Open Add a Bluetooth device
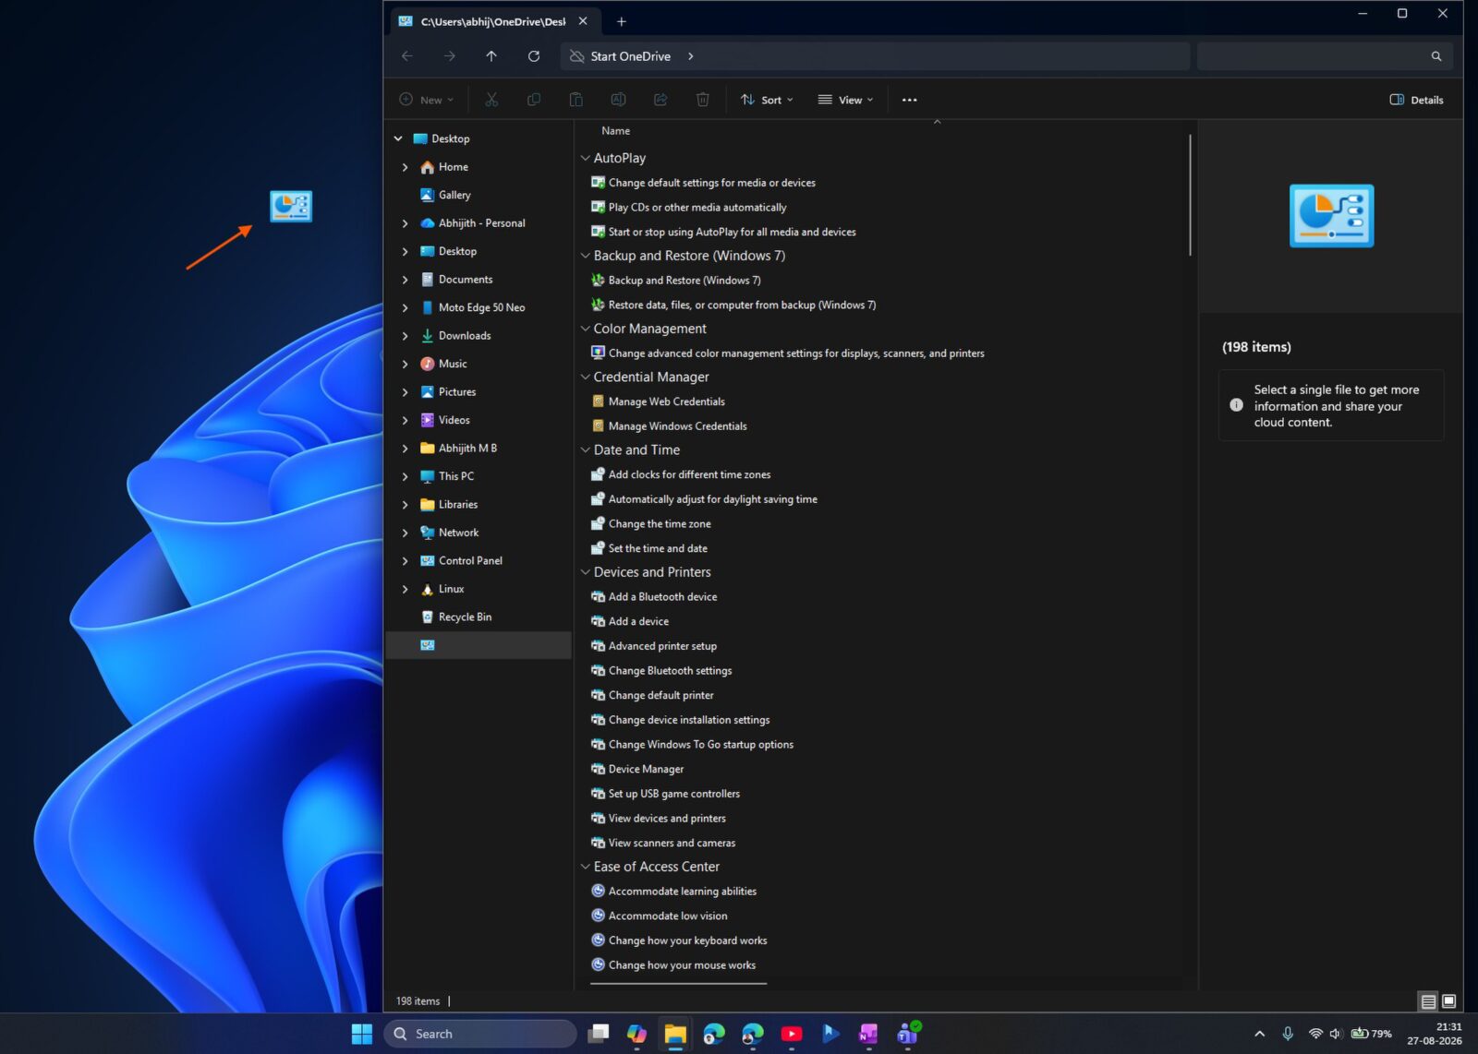 point(662,597)
